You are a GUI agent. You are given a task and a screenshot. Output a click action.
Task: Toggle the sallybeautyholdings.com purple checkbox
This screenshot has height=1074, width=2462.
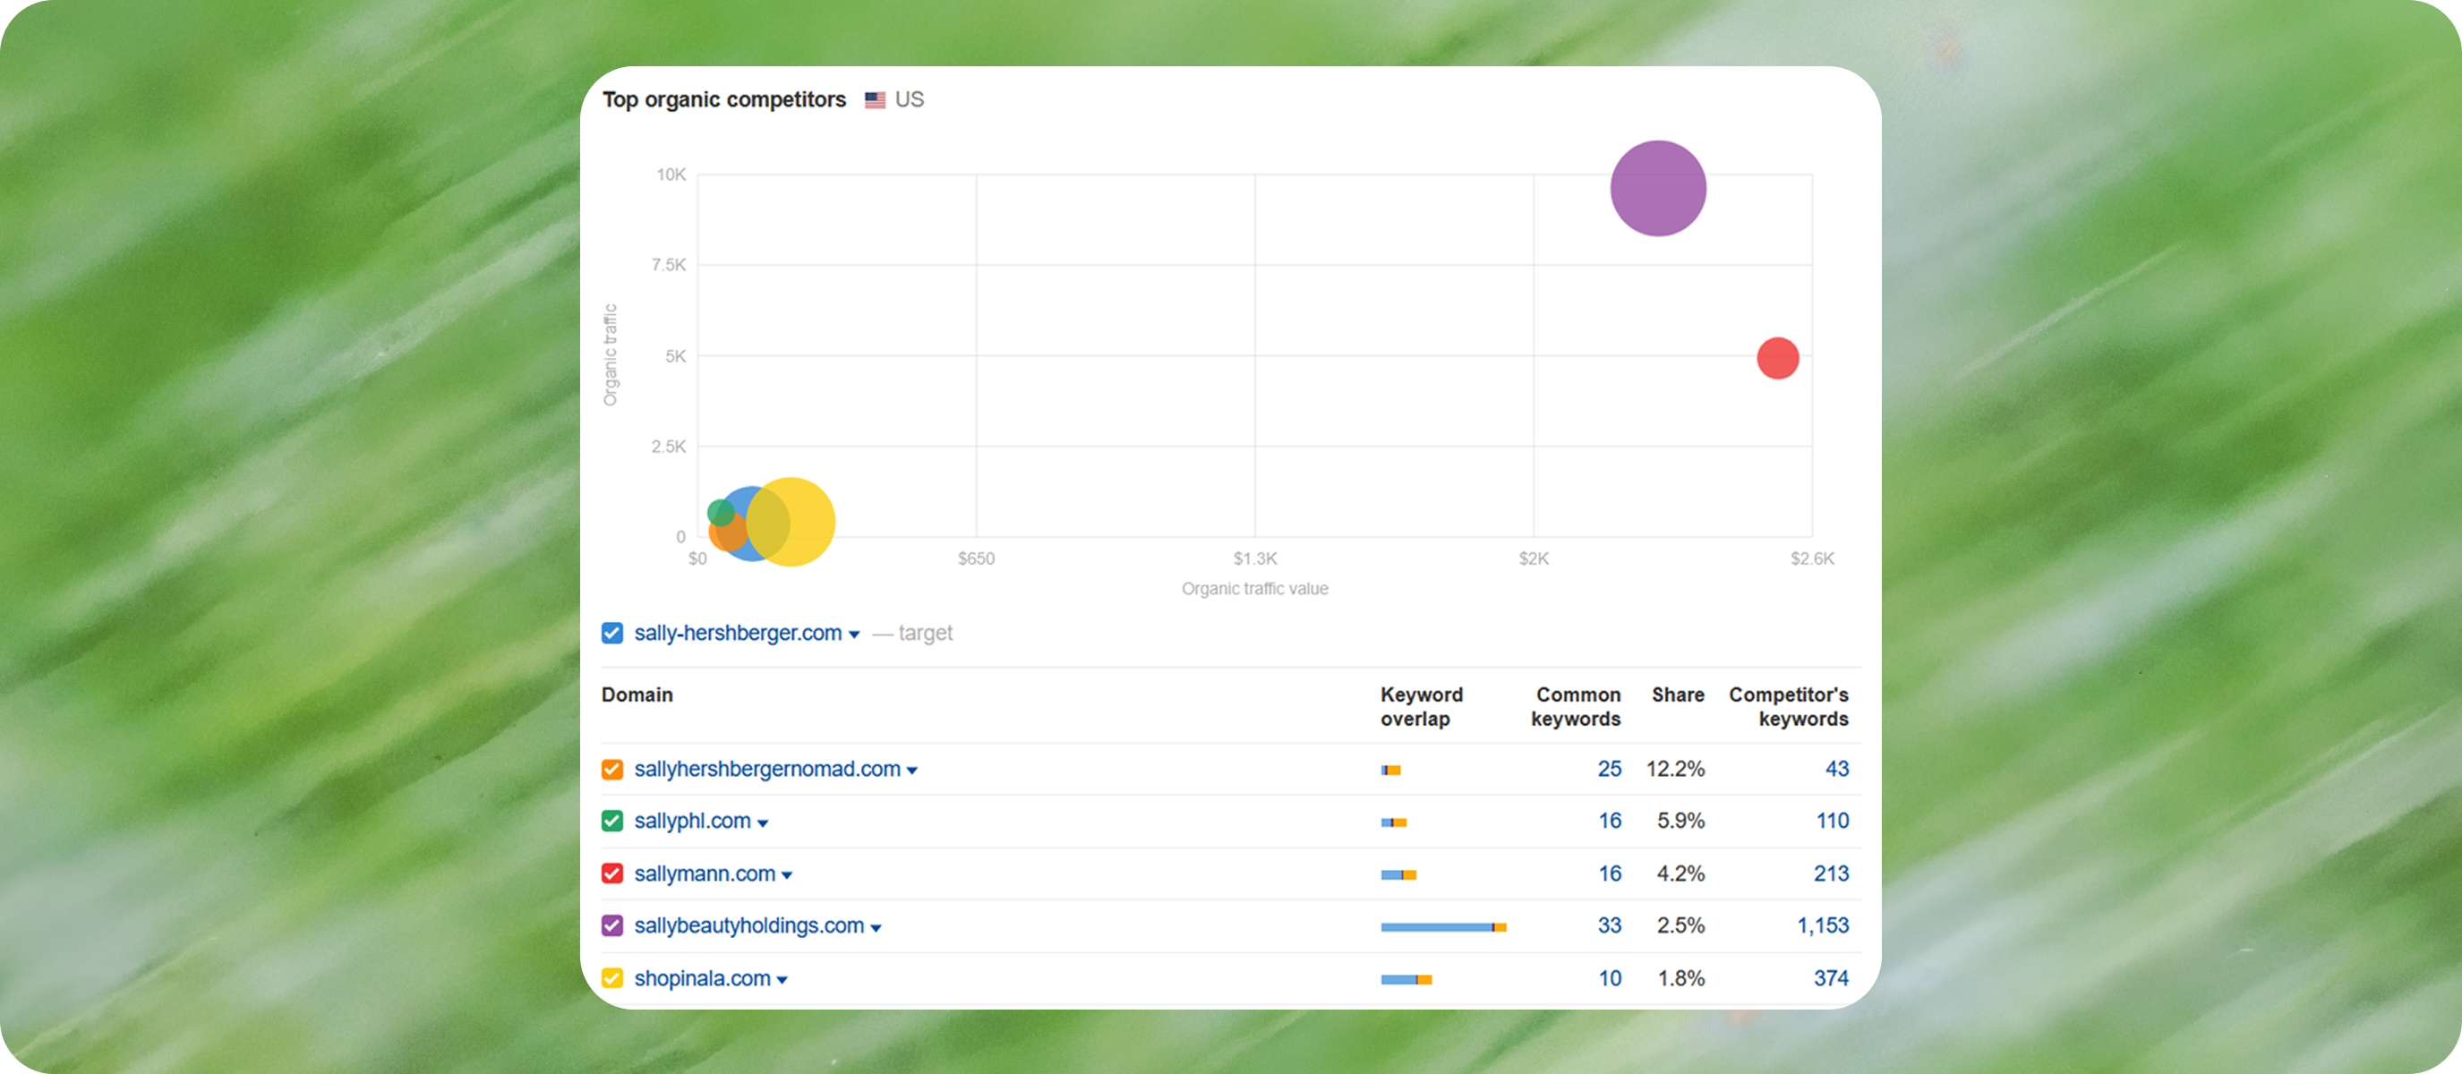612,926
